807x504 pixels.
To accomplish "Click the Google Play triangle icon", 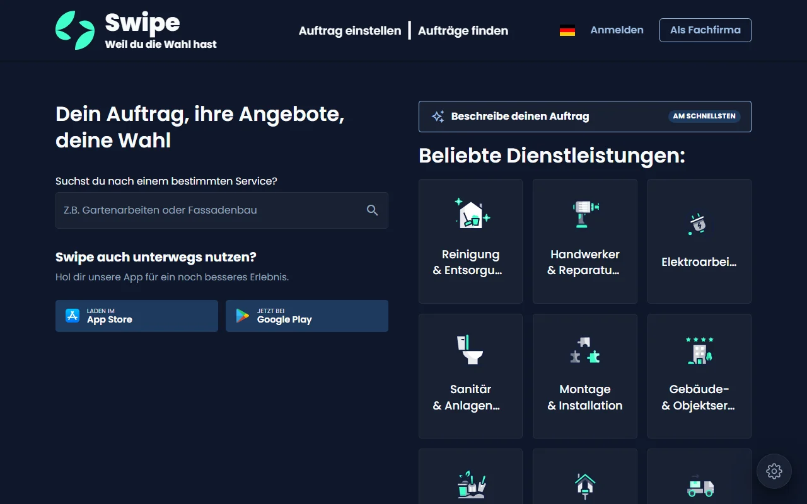I will (x=243, y=316).
